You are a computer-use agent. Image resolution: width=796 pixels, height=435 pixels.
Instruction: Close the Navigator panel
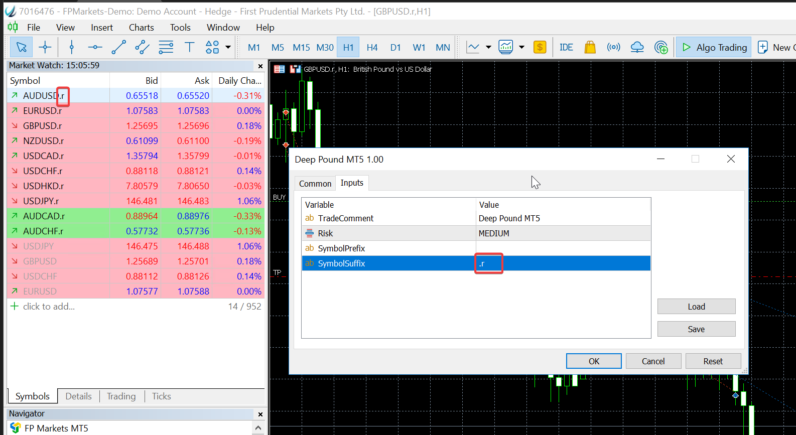260,414
